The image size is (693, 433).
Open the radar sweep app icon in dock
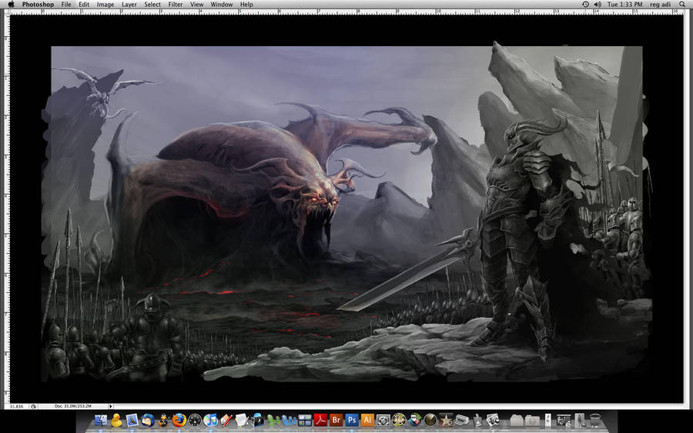click(x=430, y=420)
